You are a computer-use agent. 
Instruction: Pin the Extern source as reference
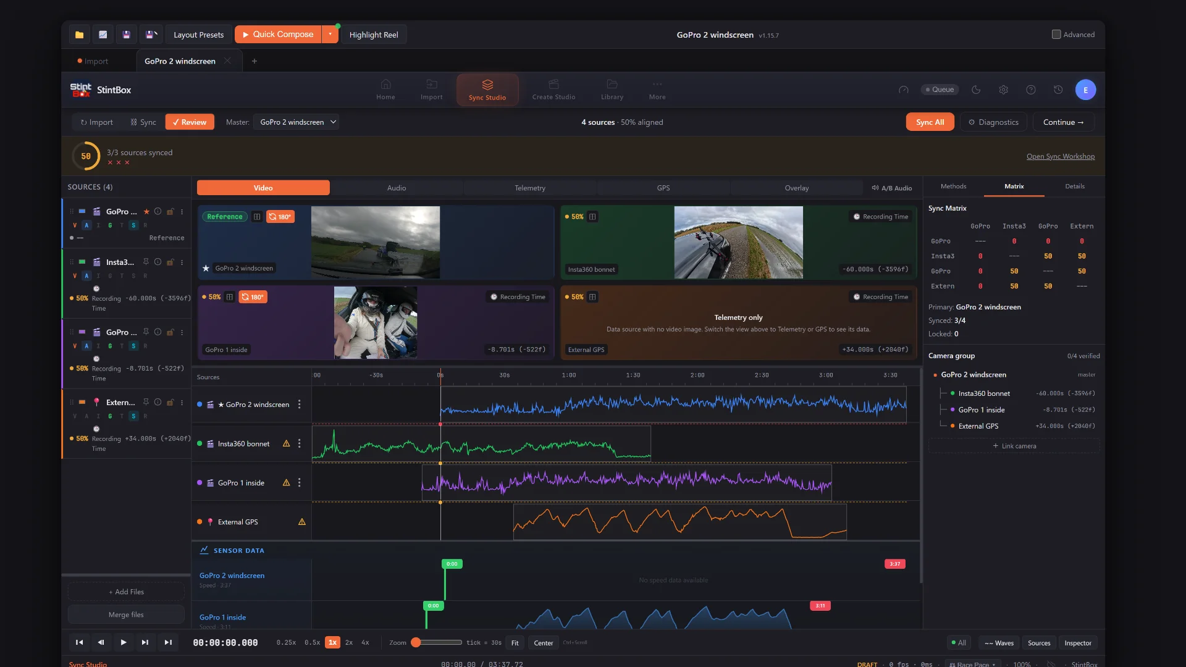(x=146, y=402)
